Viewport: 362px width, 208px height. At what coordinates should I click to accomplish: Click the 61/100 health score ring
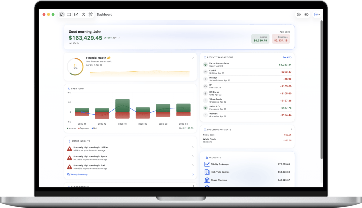[x=75, y=67]
